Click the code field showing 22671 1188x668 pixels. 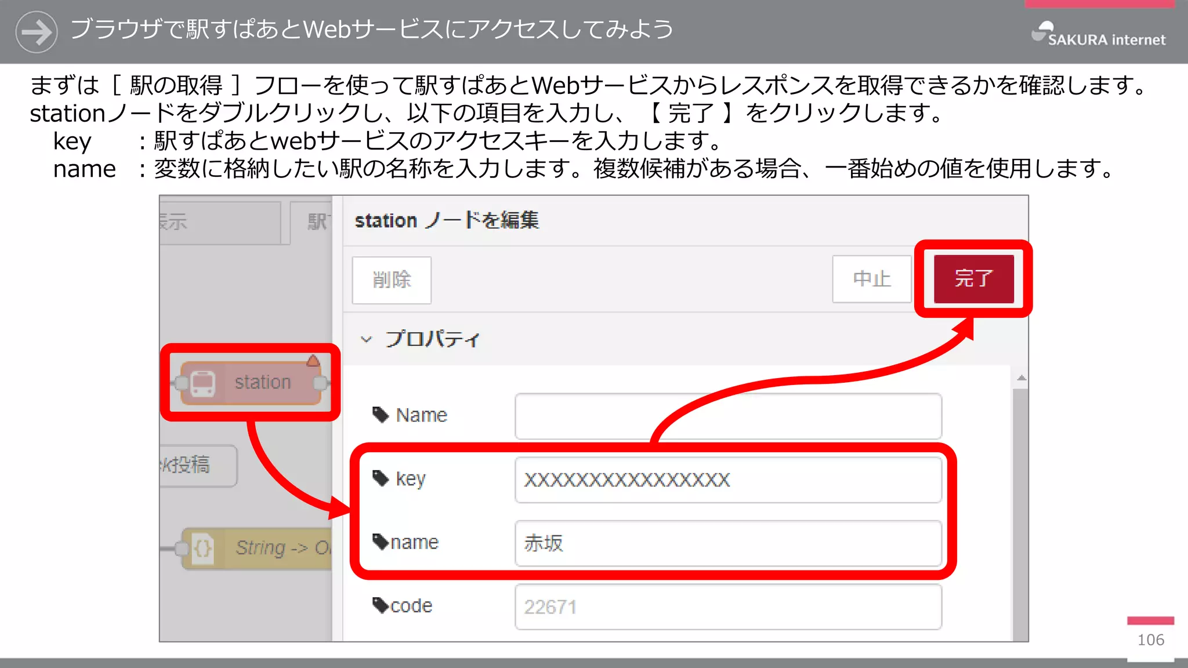point(728,607)
